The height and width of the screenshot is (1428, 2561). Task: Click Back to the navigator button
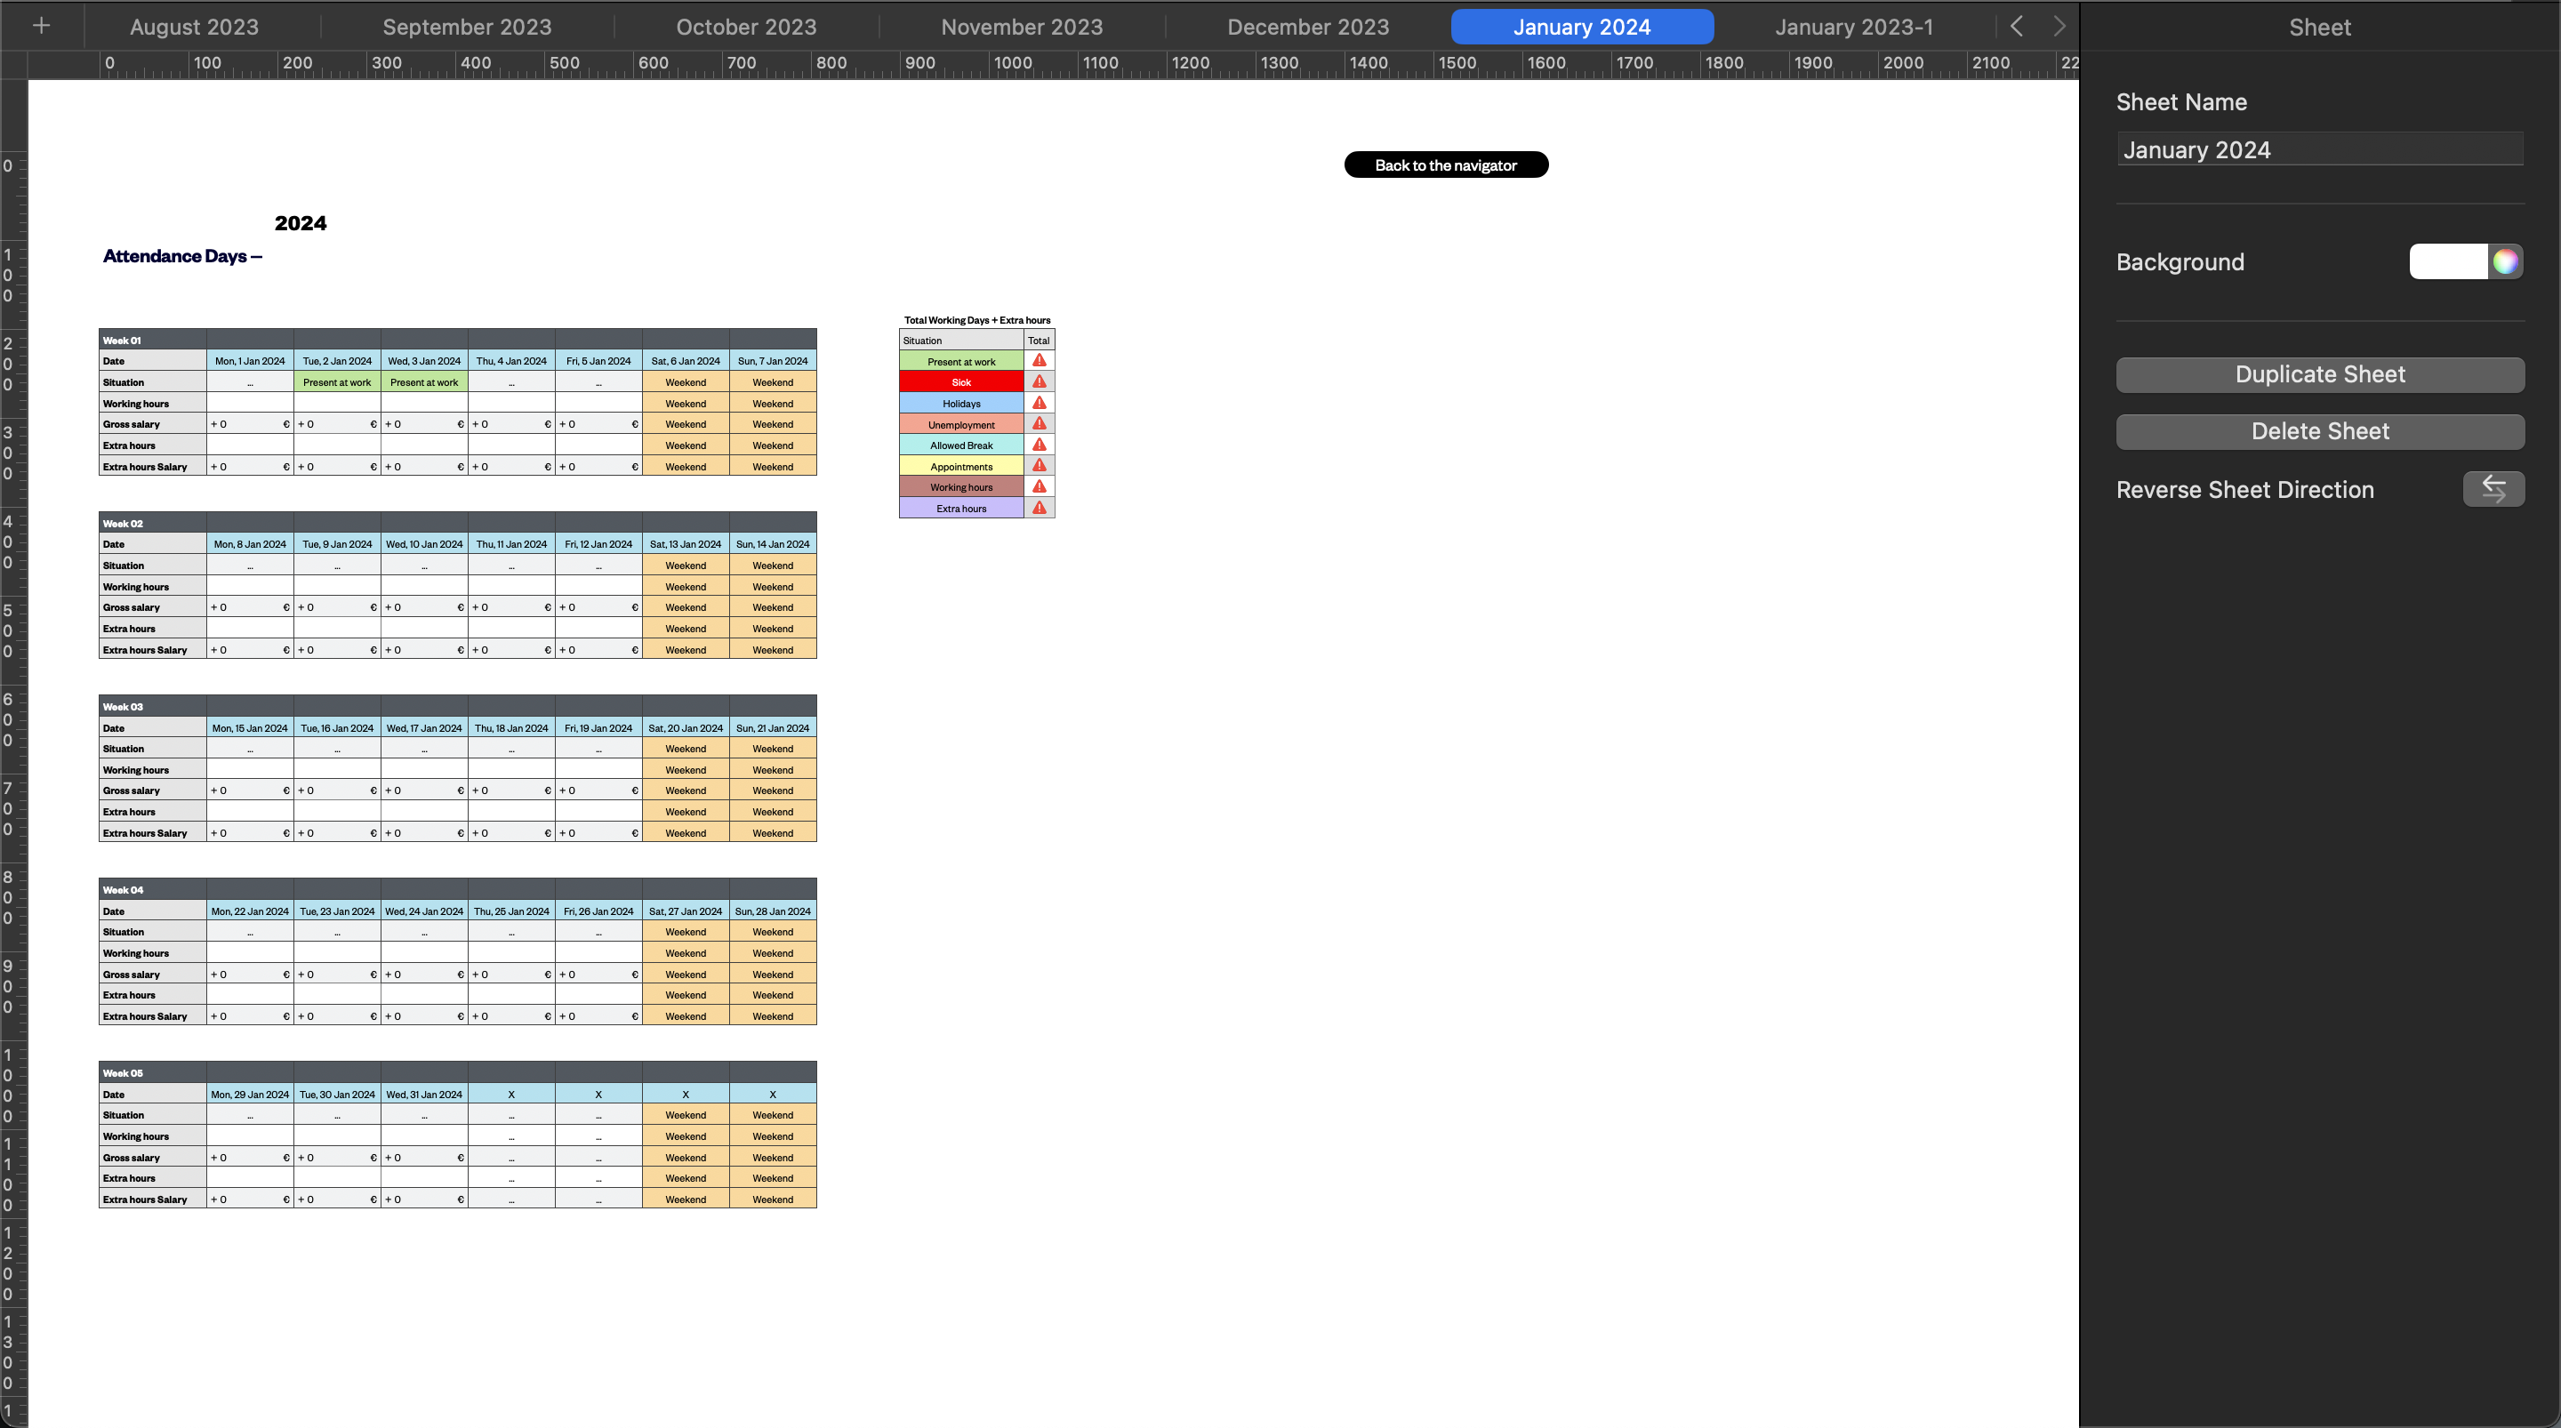[x=1446, y=165]
